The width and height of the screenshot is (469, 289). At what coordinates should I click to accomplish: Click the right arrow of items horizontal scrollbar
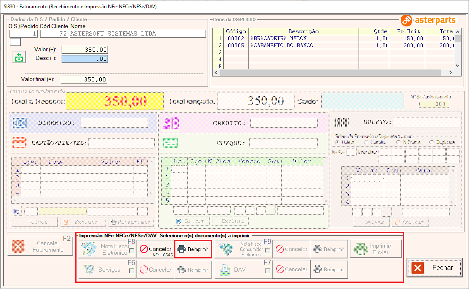coord(451,73)
